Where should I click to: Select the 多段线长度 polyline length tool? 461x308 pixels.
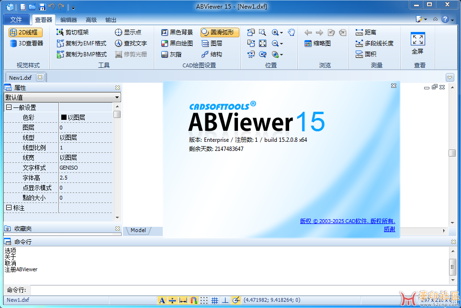click(374, 43)
